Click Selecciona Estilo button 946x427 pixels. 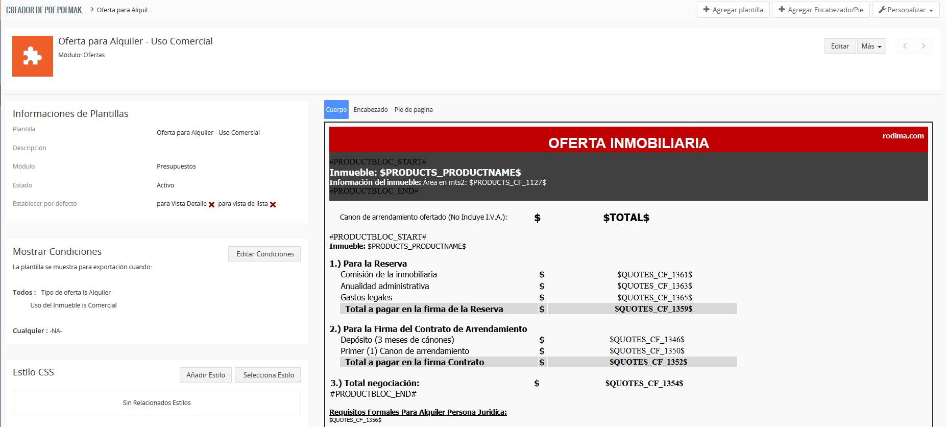click(x=268, y=375)
